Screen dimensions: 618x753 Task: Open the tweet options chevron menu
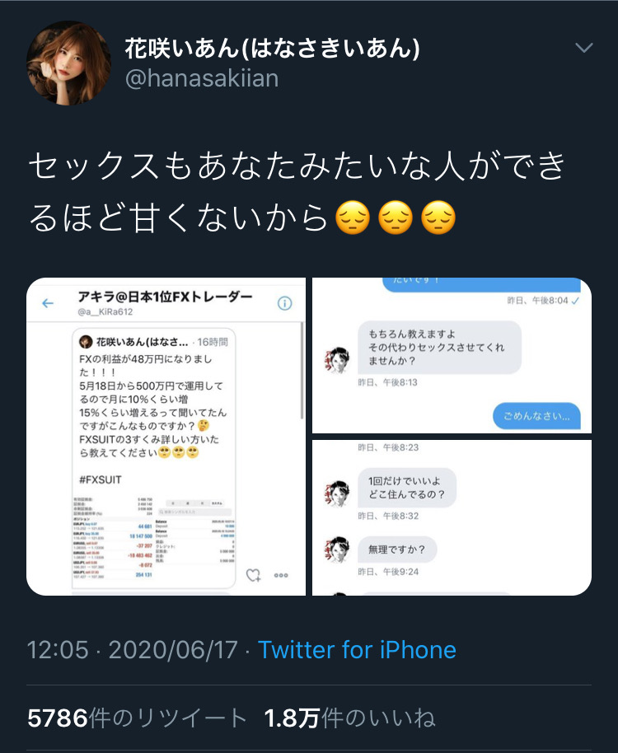coord(584,48)
